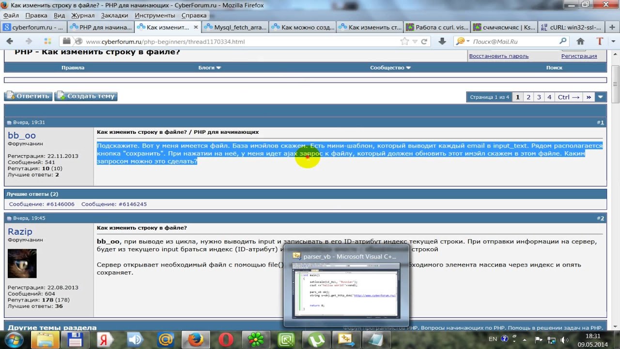Click the Создать тему button
Screen dimensions: 620x349
point(86,96)
